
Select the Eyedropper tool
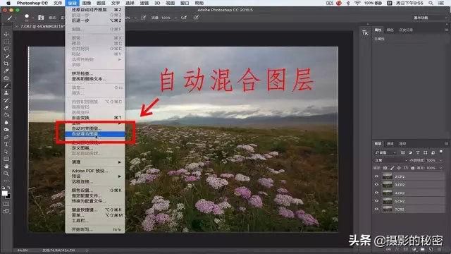tap(6, 71)
